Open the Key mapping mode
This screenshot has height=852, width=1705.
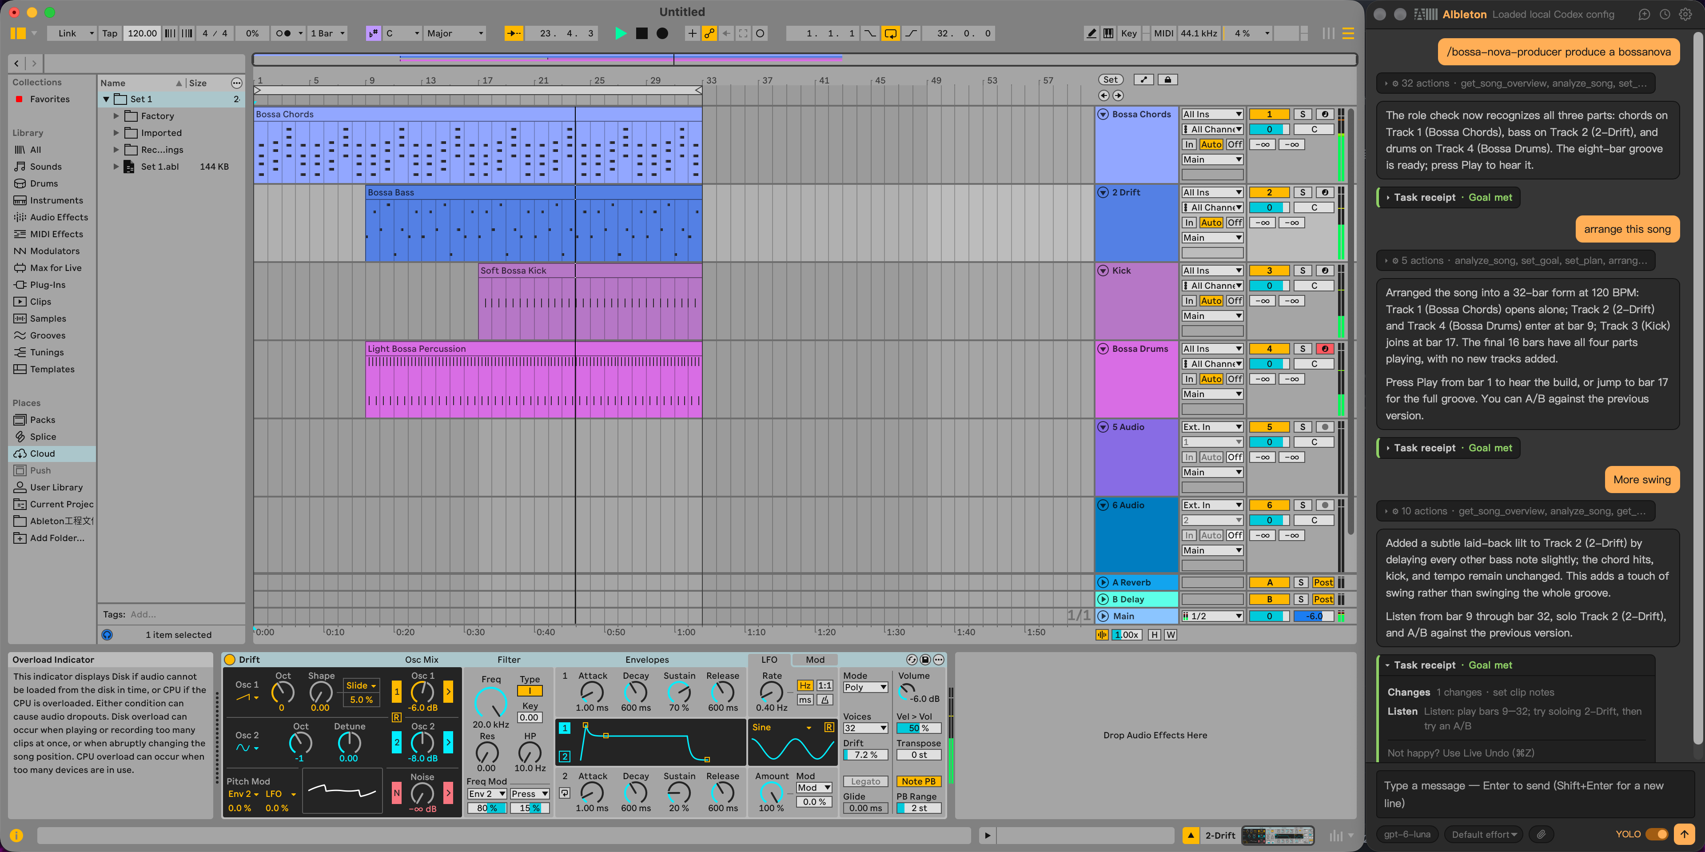point(1129,33)
